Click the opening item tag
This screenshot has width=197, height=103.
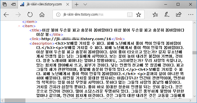coord(29,26)
